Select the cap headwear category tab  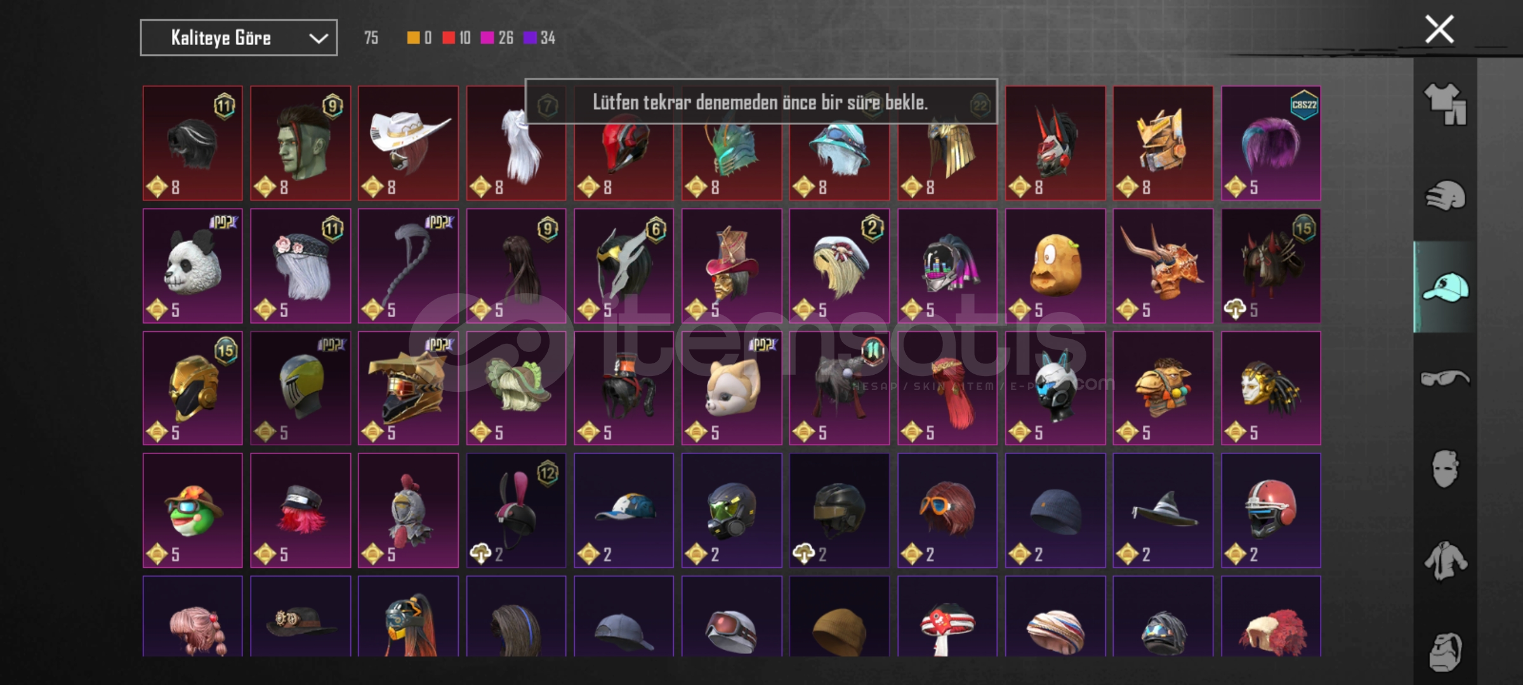(x=1445, y=287)
